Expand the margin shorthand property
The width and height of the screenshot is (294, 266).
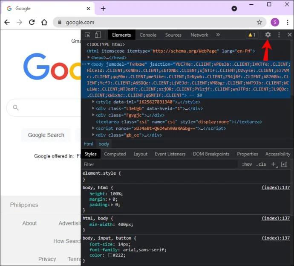tap(110, 199)
